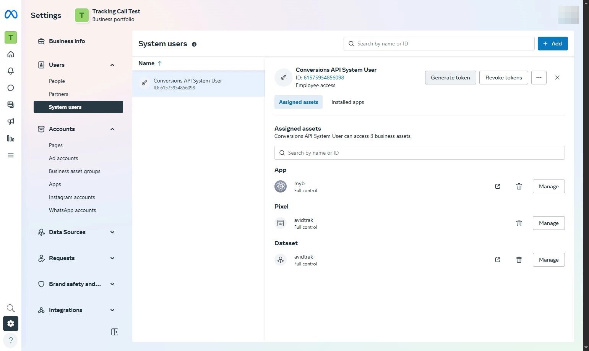This screenshot has height=351, width=589.
Task: Open Instagram accounts menu item
Action: (x=72, y=197)
